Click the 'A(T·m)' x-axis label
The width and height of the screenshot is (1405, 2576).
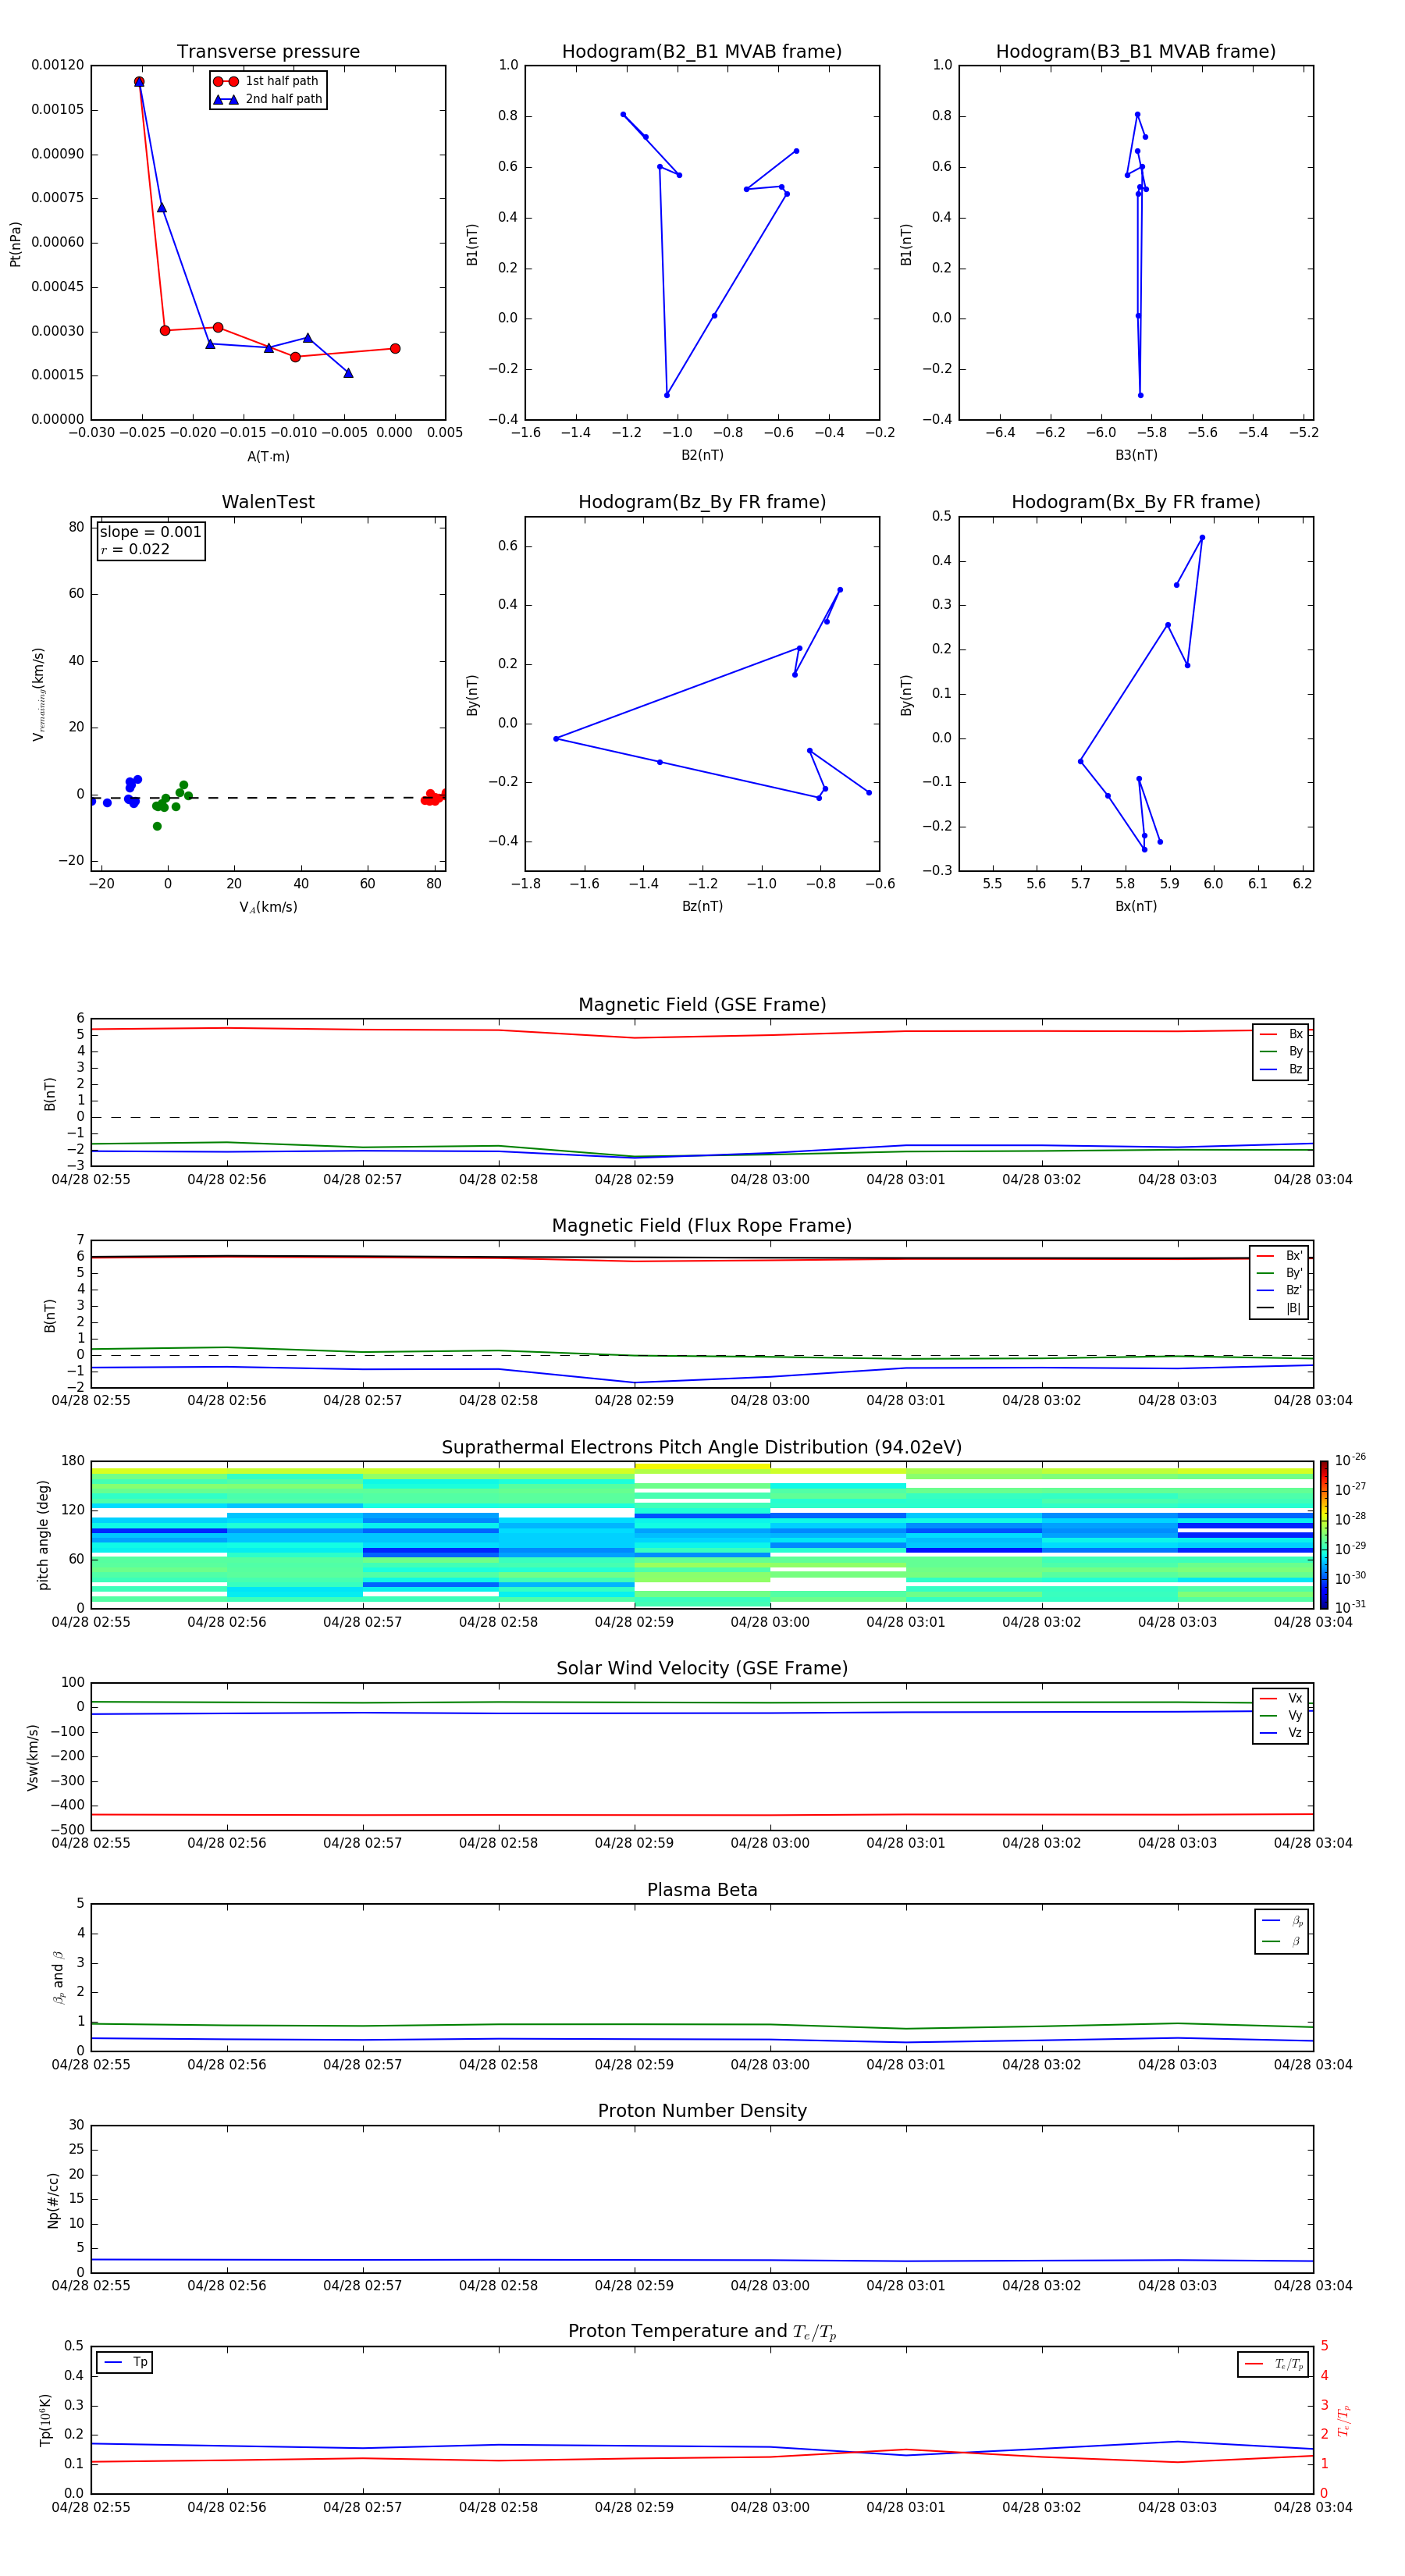point(268,457)
